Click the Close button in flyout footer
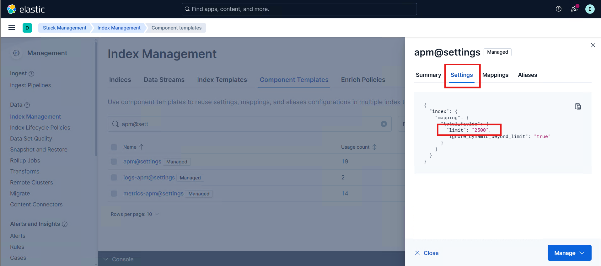601x266 pixels. point(427,253)
